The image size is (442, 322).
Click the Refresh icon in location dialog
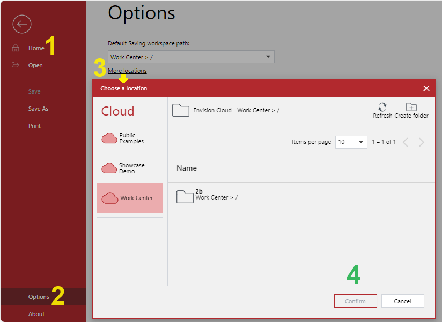coord(382,107)
